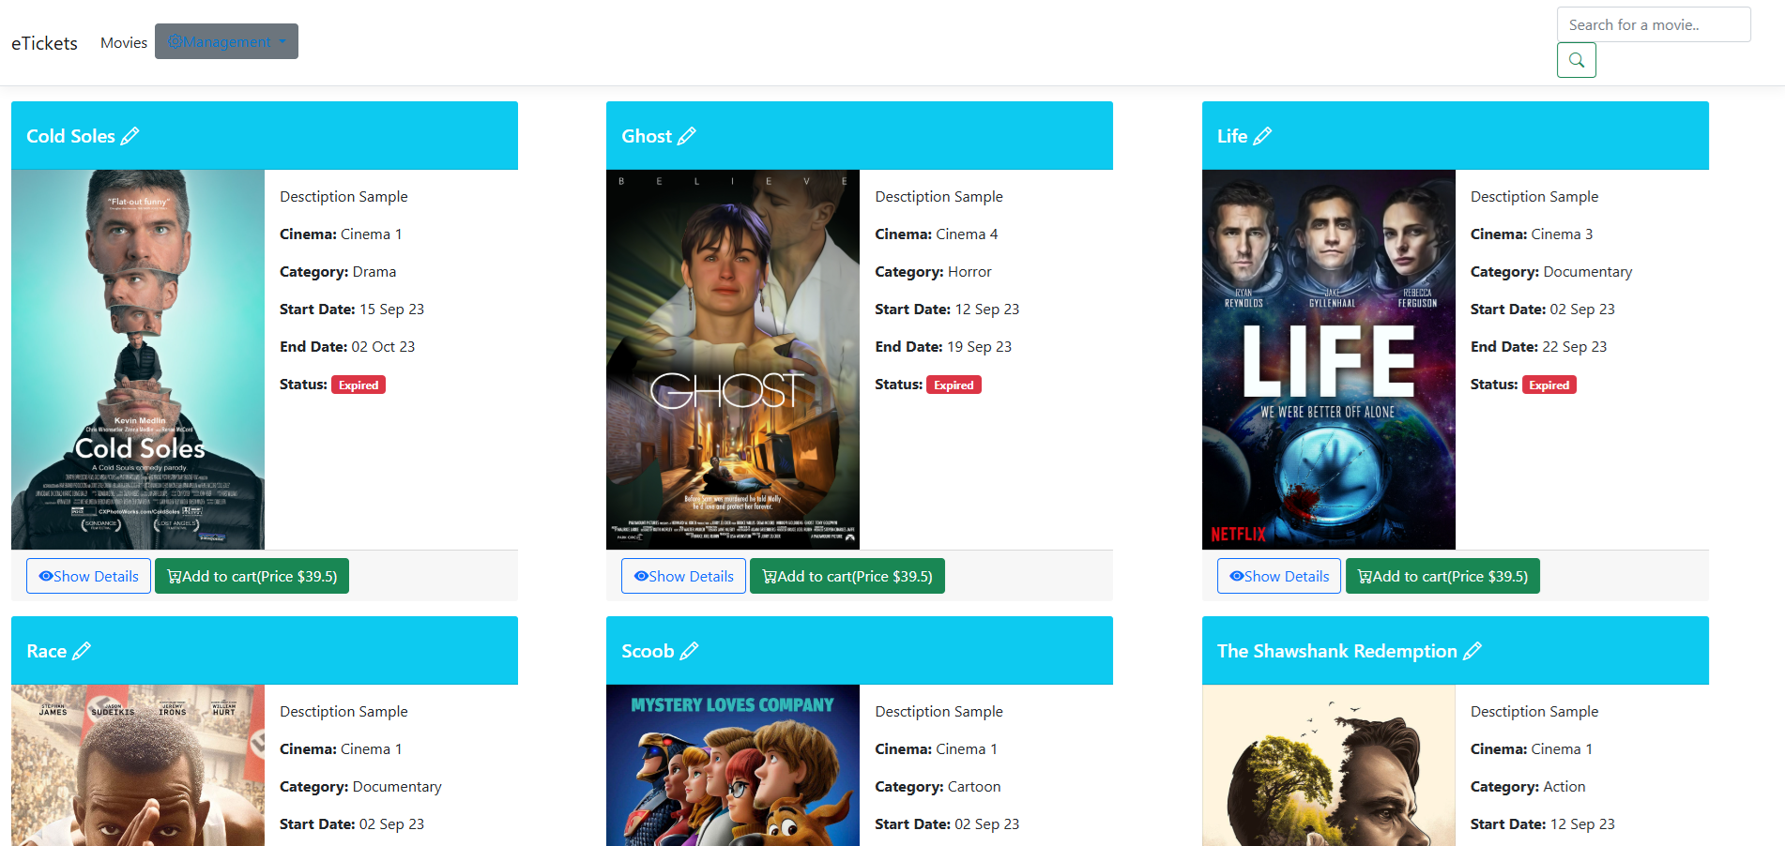Click Category Horror on Ghost card
This screenshot has height=846, width=1785.
point(933,272)
